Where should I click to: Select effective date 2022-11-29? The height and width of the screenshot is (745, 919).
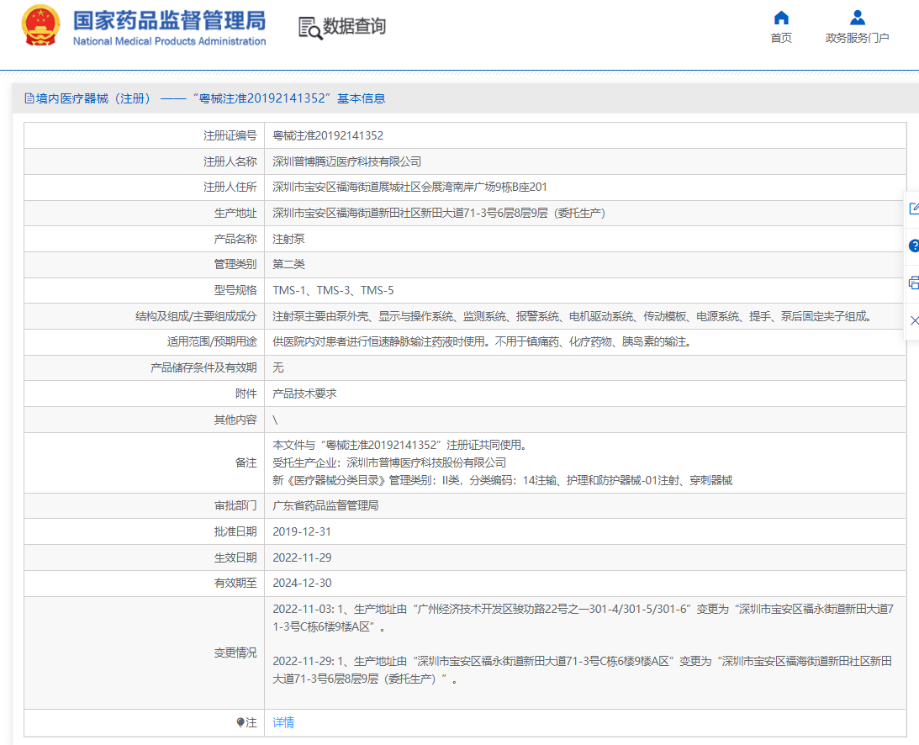302,557
